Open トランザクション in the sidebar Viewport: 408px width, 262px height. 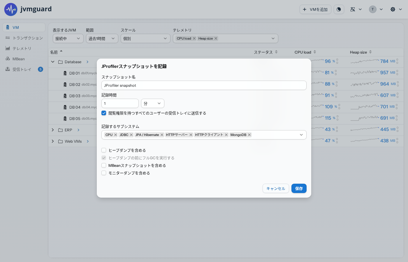coord(24,38)
